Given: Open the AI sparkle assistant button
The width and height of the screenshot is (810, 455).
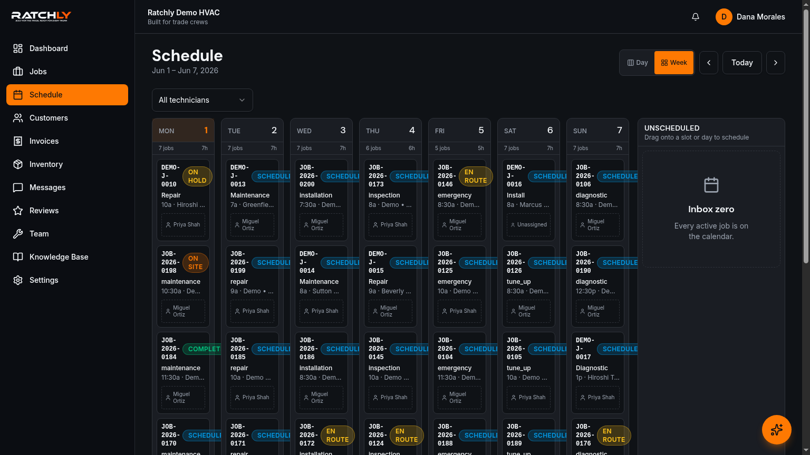Looking at the screenshot, I should tap(777, 430).
